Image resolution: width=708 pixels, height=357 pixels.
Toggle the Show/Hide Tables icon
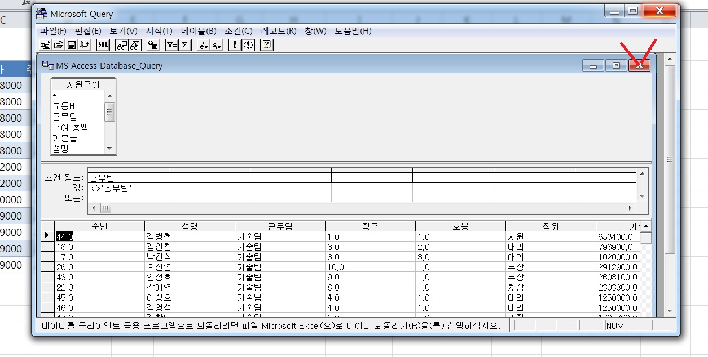click(x=121, y=45)
